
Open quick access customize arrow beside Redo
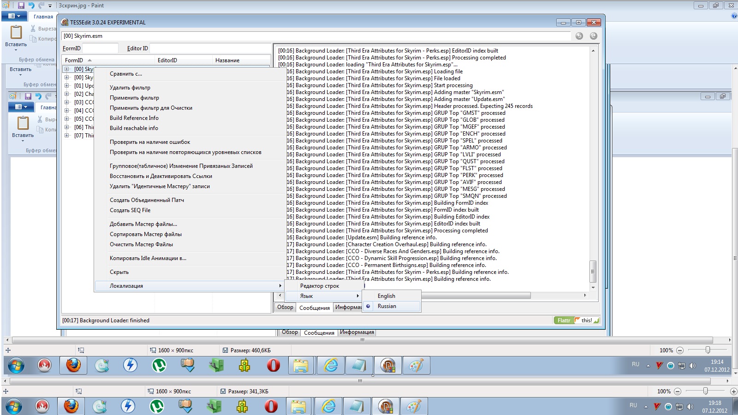coord(50,6)
